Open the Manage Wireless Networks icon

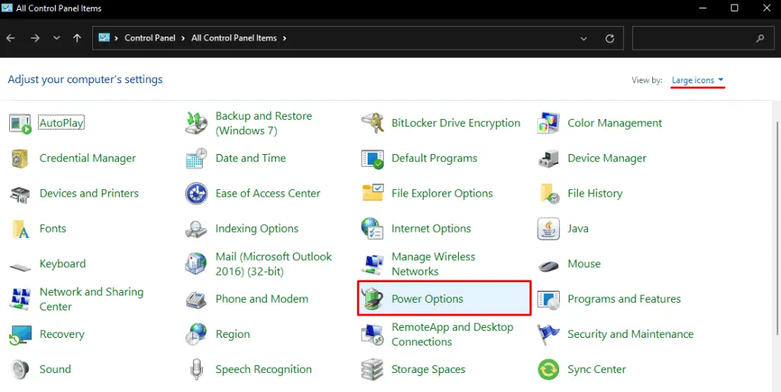(x=372, y=264)
